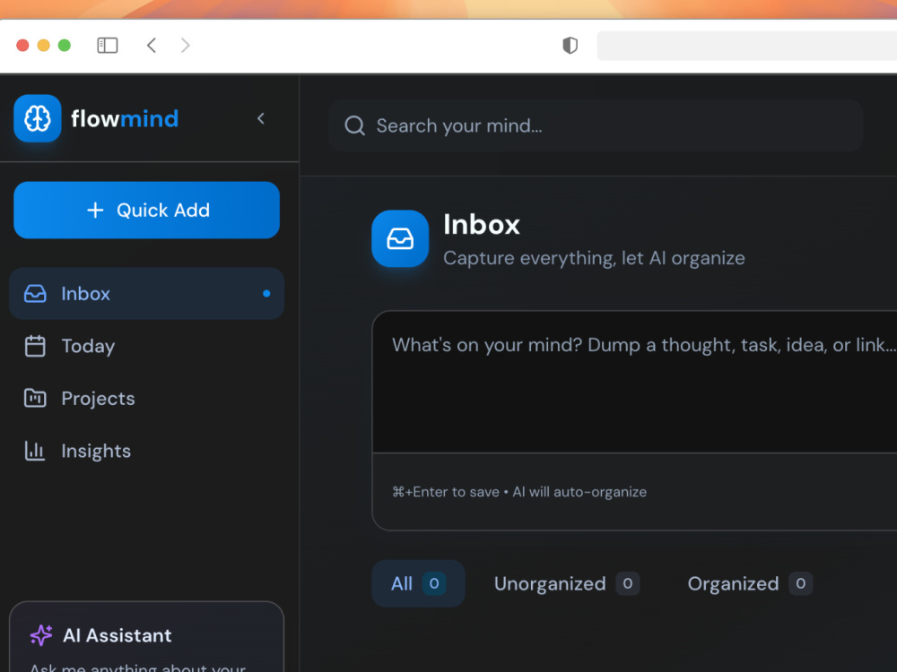Screen dimensions: 897x672
Task: Focus the Search your mind field
Action: point(596,125)
